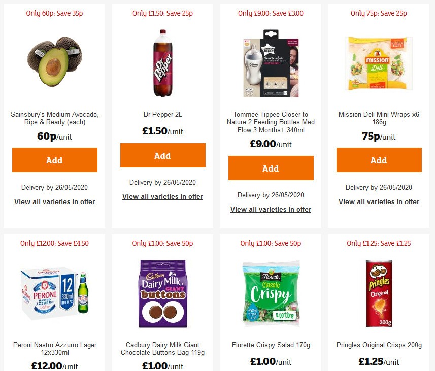View all varieties in the Tommee Tippee offer
Image resolution: width=435 pixels, height=371 pixels.
[x=271, y=209]
